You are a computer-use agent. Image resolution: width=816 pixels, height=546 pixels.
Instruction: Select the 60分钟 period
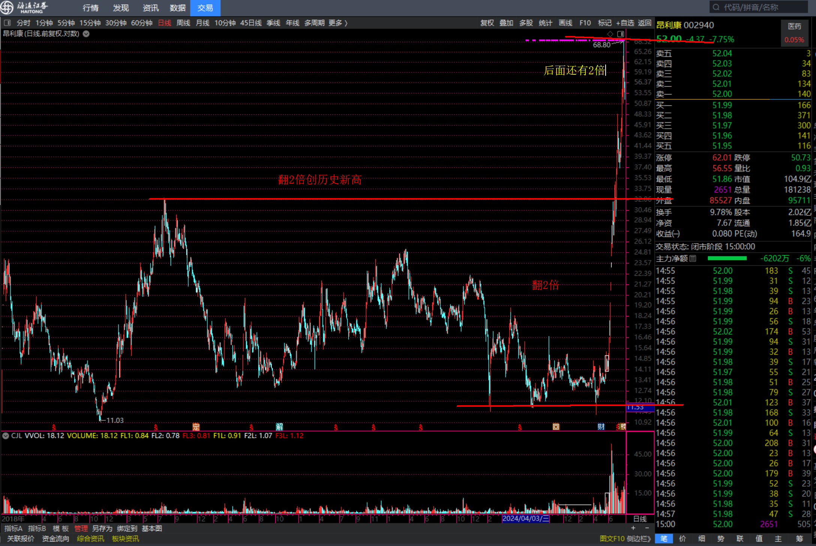(x=142, y=23)
